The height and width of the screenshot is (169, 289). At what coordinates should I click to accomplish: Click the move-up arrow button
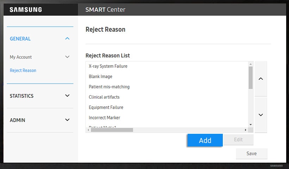pos(260,79)
